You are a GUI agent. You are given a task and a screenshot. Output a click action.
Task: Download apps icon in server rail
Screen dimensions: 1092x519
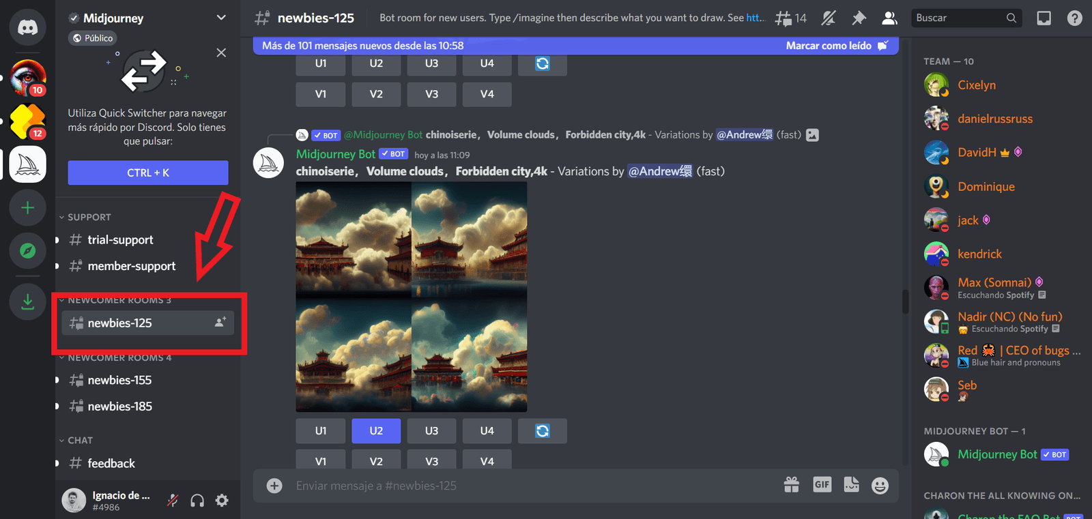click(27, 301)
